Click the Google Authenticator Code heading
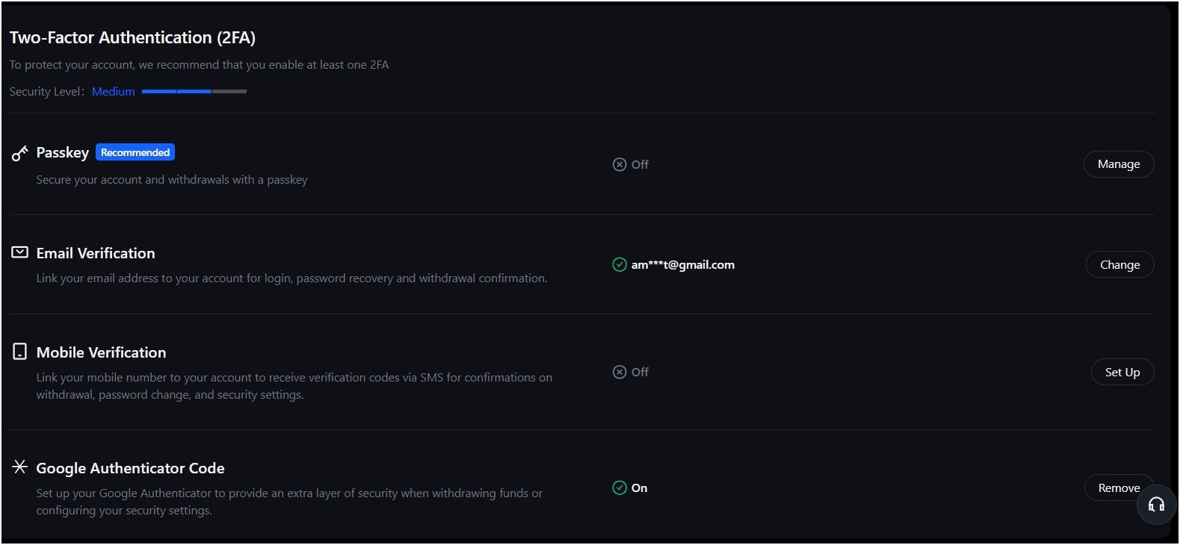Screen dimensions: 1180x545 (131, 468)
